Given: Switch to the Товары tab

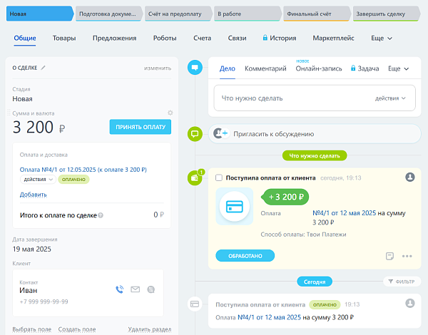Looking at the screenshot, I should coord(64,38).
